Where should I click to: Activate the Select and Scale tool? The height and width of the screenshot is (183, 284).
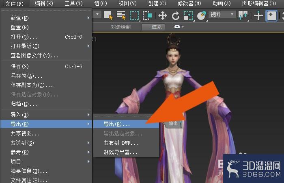click(189, 15)
